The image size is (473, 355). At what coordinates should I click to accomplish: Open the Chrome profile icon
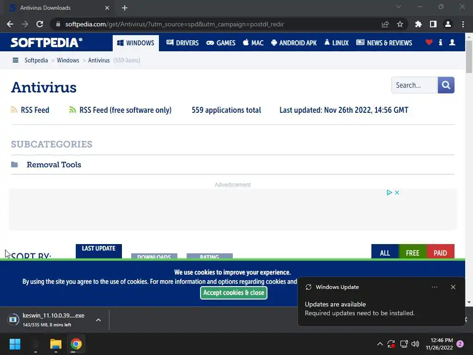click(448, 24)
